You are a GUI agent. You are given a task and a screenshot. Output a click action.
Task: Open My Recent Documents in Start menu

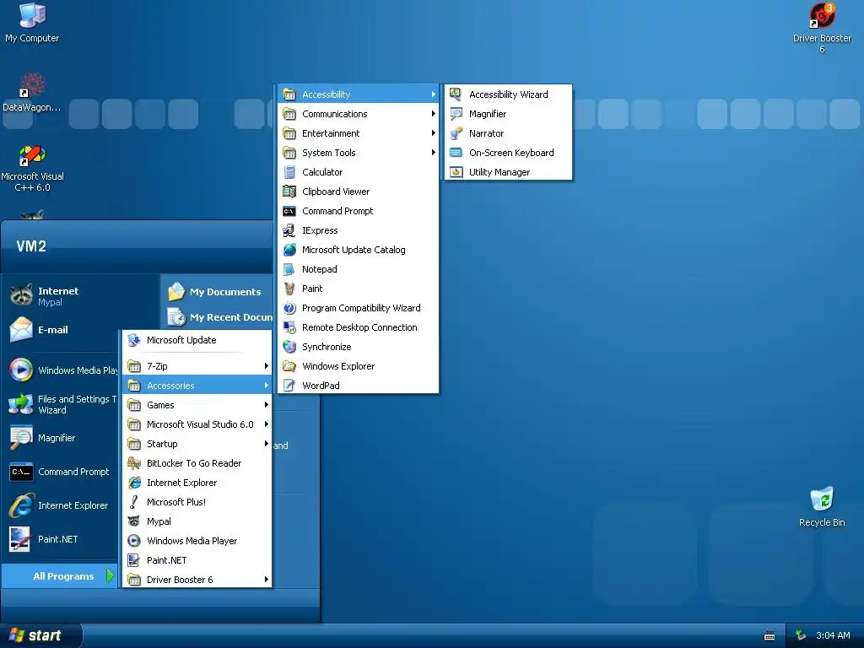(219, 317)
